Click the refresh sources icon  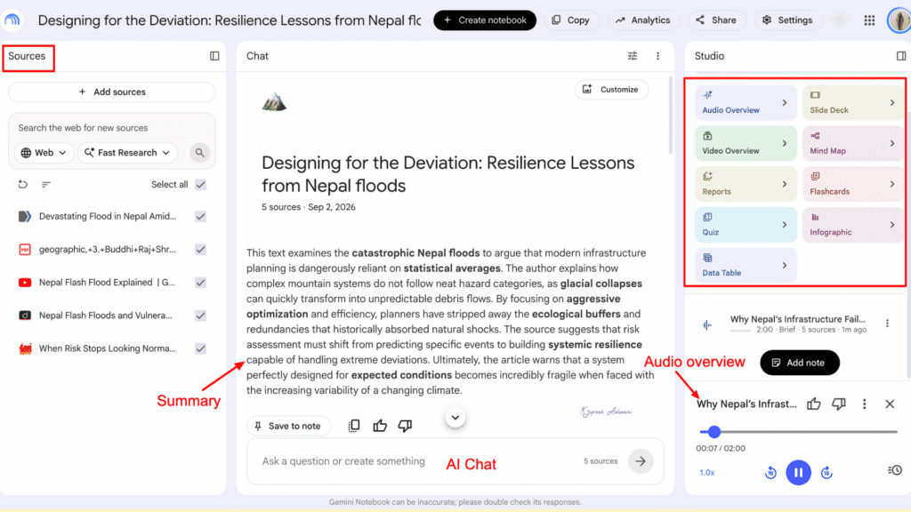(x=22, y=185)
